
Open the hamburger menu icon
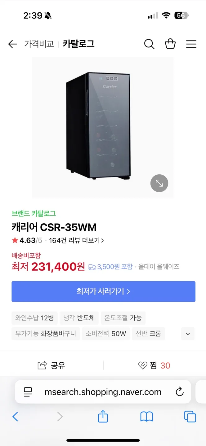[191, 44]
